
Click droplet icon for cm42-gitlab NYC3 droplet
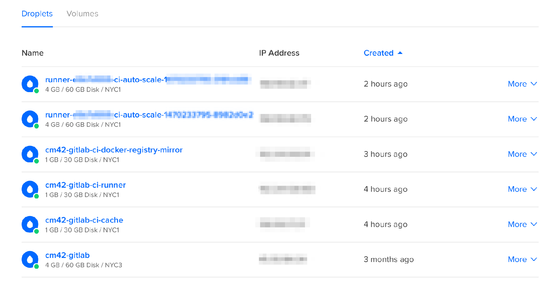click(x=30, y=259)
